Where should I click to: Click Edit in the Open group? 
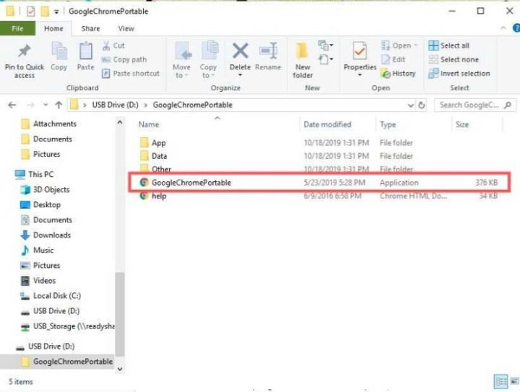click(x=394, y=60)
